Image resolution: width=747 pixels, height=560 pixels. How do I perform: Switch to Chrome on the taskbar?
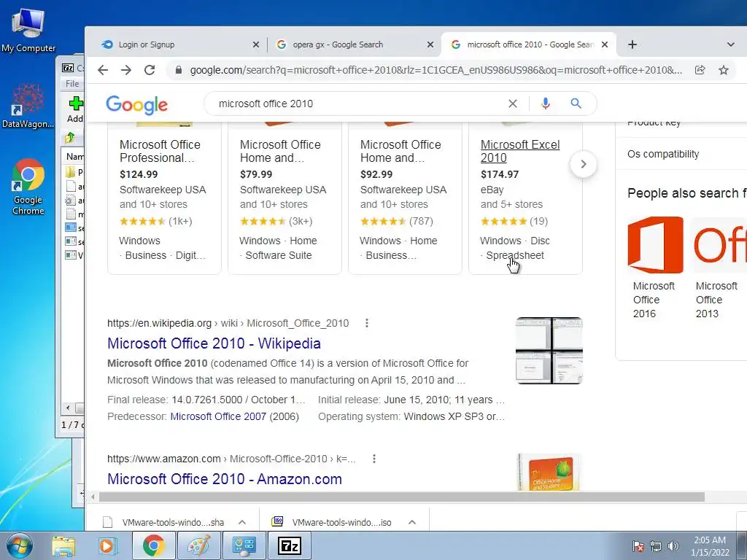tap(153, 545)
